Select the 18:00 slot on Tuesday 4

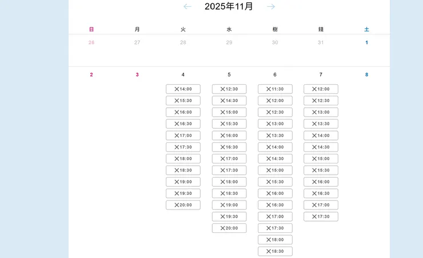[183, 159]
